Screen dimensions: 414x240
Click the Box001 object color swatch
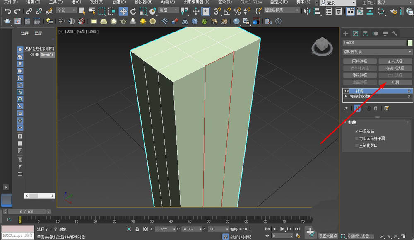click(410, 43)
